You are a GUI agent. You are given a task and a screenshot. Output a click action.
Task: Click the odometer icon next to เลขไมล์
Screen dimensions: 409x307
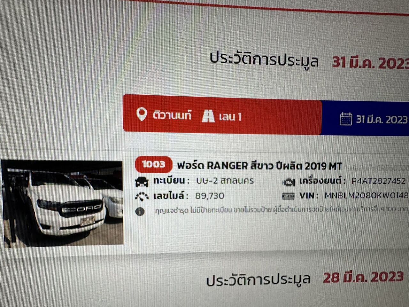[142, 196]
